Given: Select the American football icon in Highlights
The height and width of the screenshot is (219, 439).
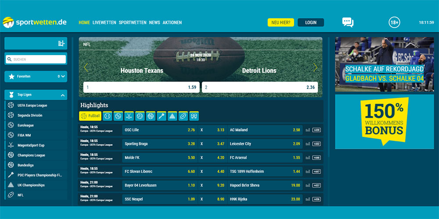Looking at the screenshot, I should coord(183,116).
